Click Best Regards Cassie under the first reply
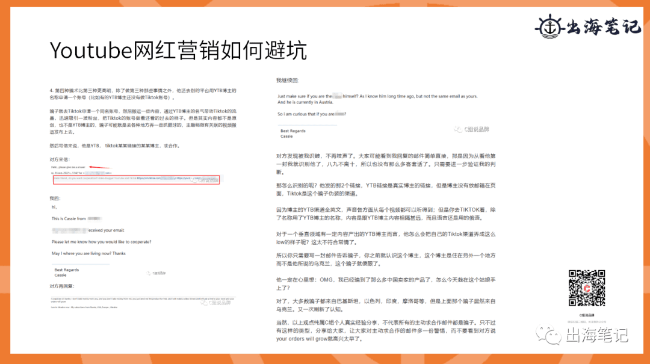This screenshot has width=650, height=364. (x=66, y=273)
